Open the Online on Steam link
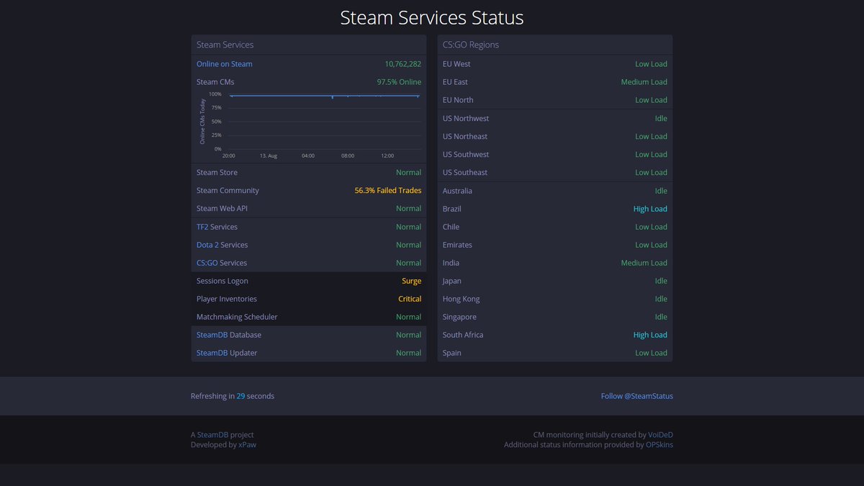 [224, 64]
